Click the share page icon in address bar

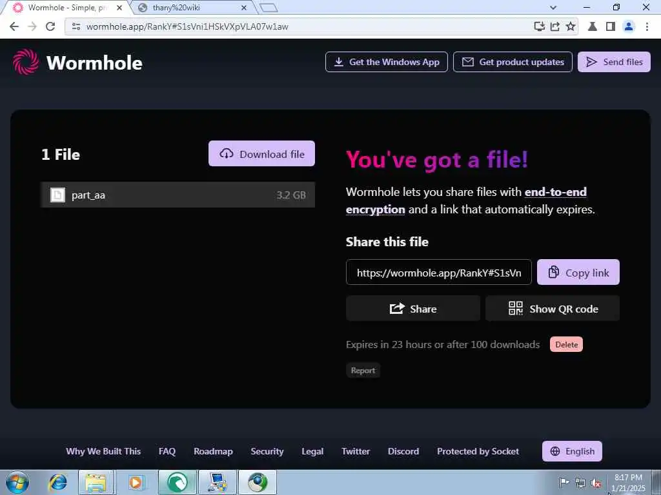click(x=554, y=26)
